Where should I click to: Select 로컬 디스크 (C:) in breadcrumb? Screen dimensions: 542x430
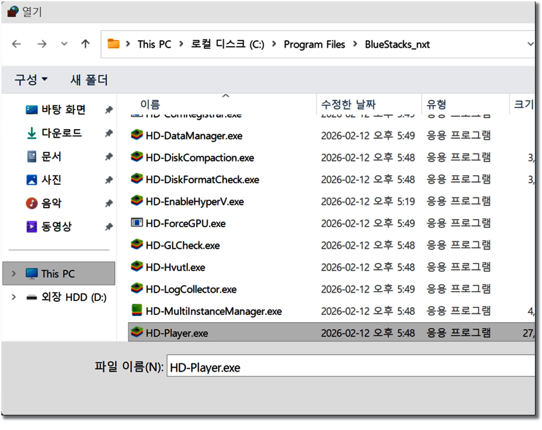228,44
